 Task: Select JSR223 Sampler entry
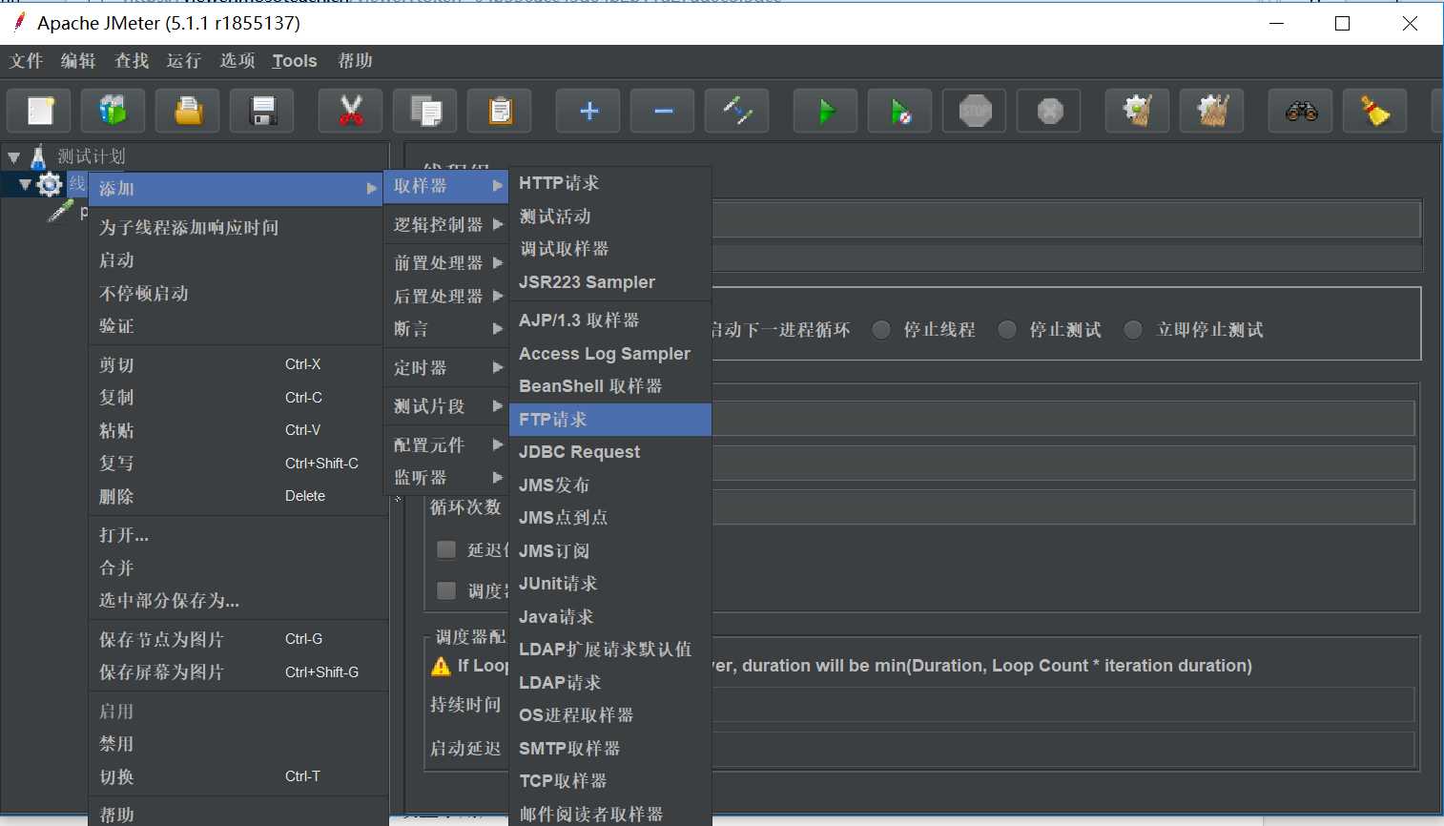click(x=610, y=282)
